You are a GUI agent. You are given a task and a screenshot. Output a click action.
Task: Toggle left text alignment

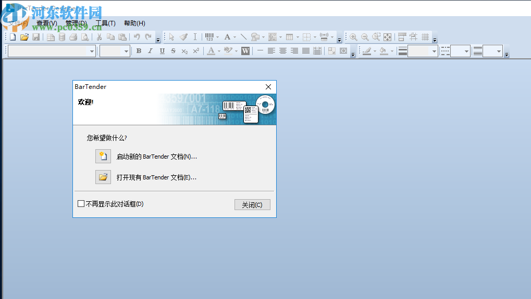[x=271, y=51]
